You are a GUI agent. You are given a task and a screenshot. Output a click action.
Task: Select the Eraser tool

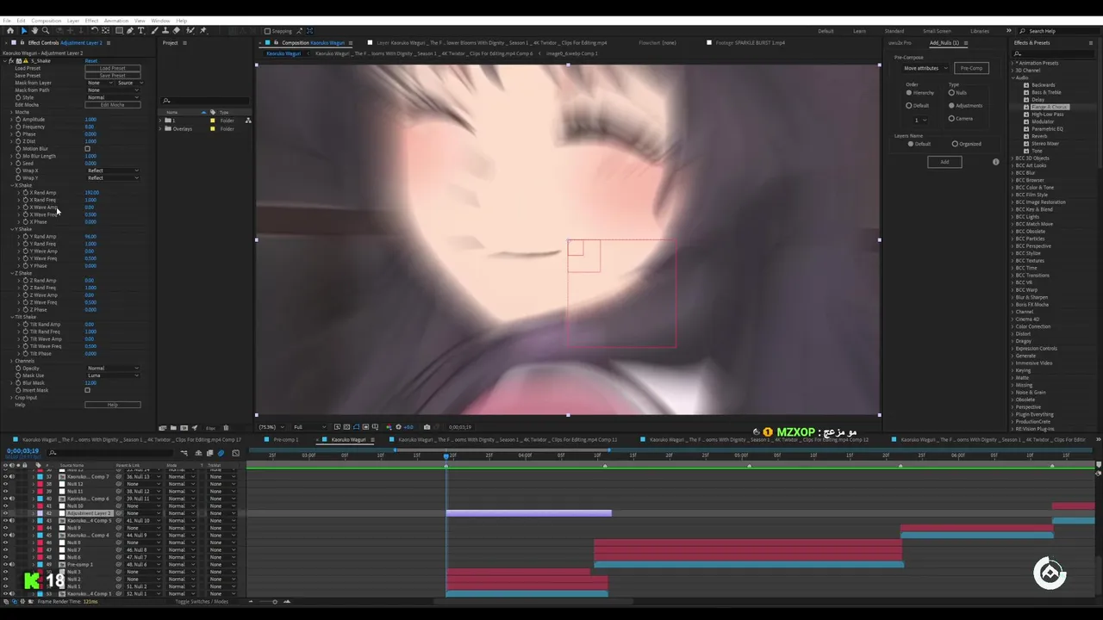(177, 30)
